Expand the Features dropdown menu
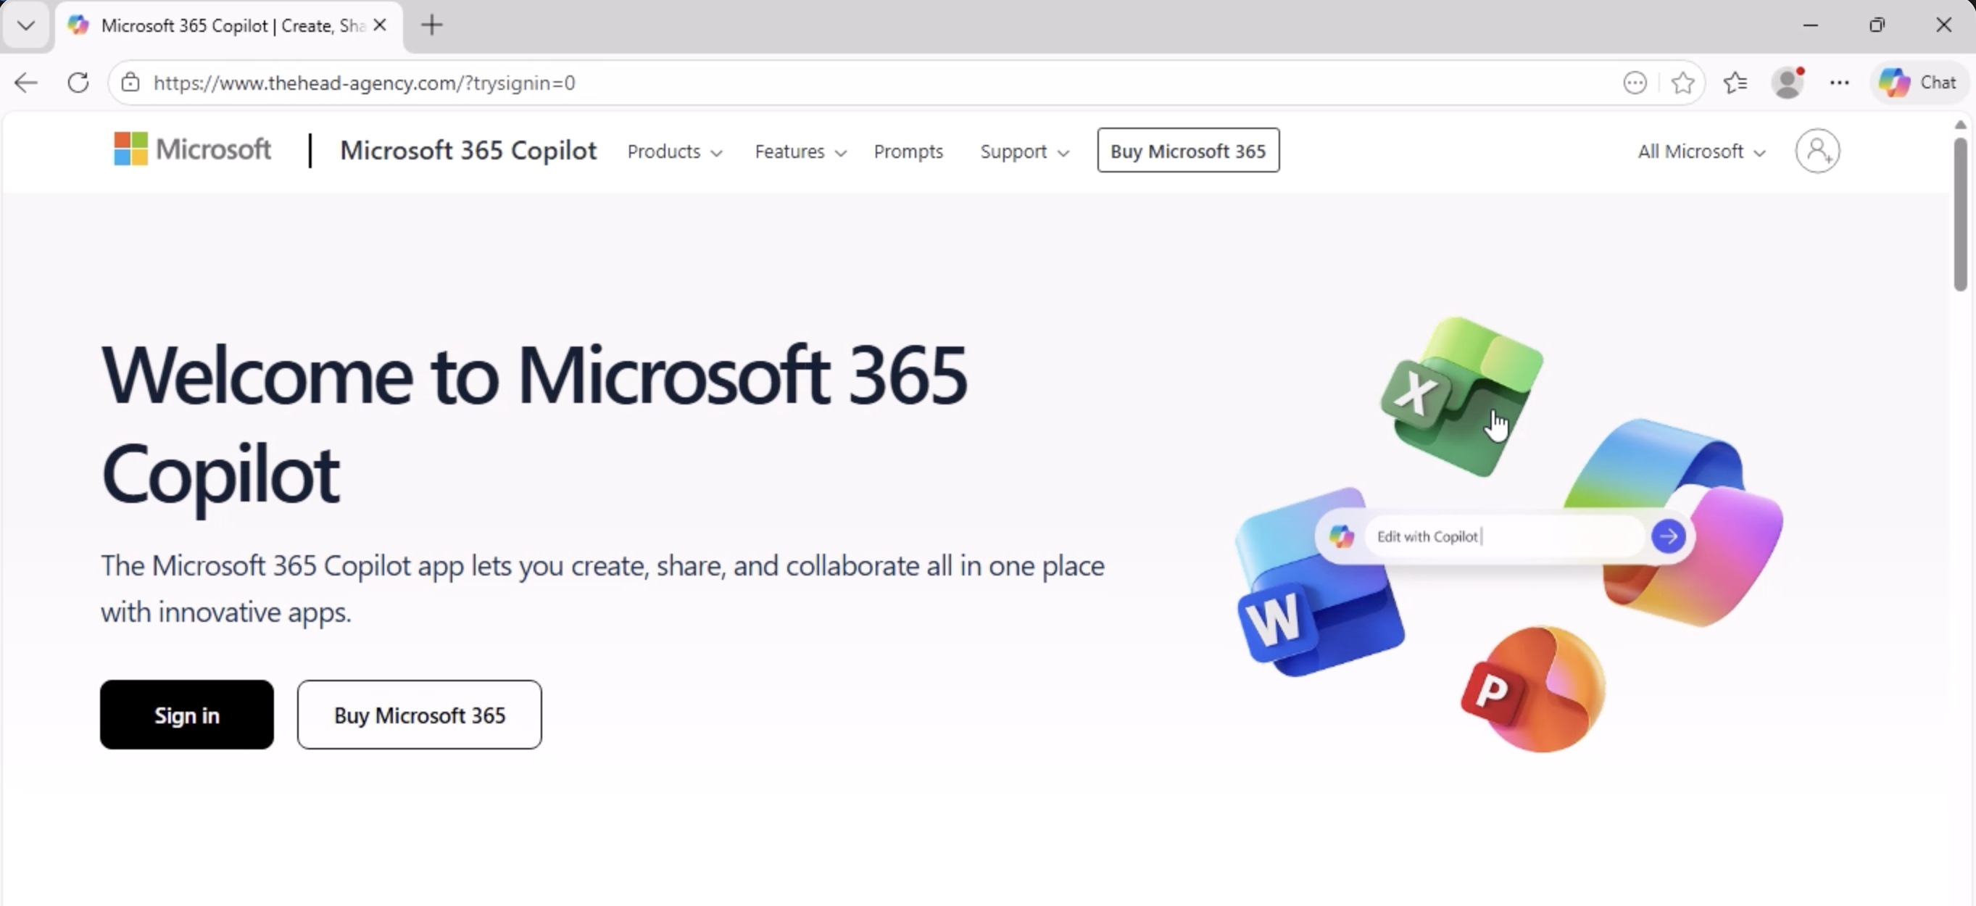The image size is (1976, 906). coord(800,152)
